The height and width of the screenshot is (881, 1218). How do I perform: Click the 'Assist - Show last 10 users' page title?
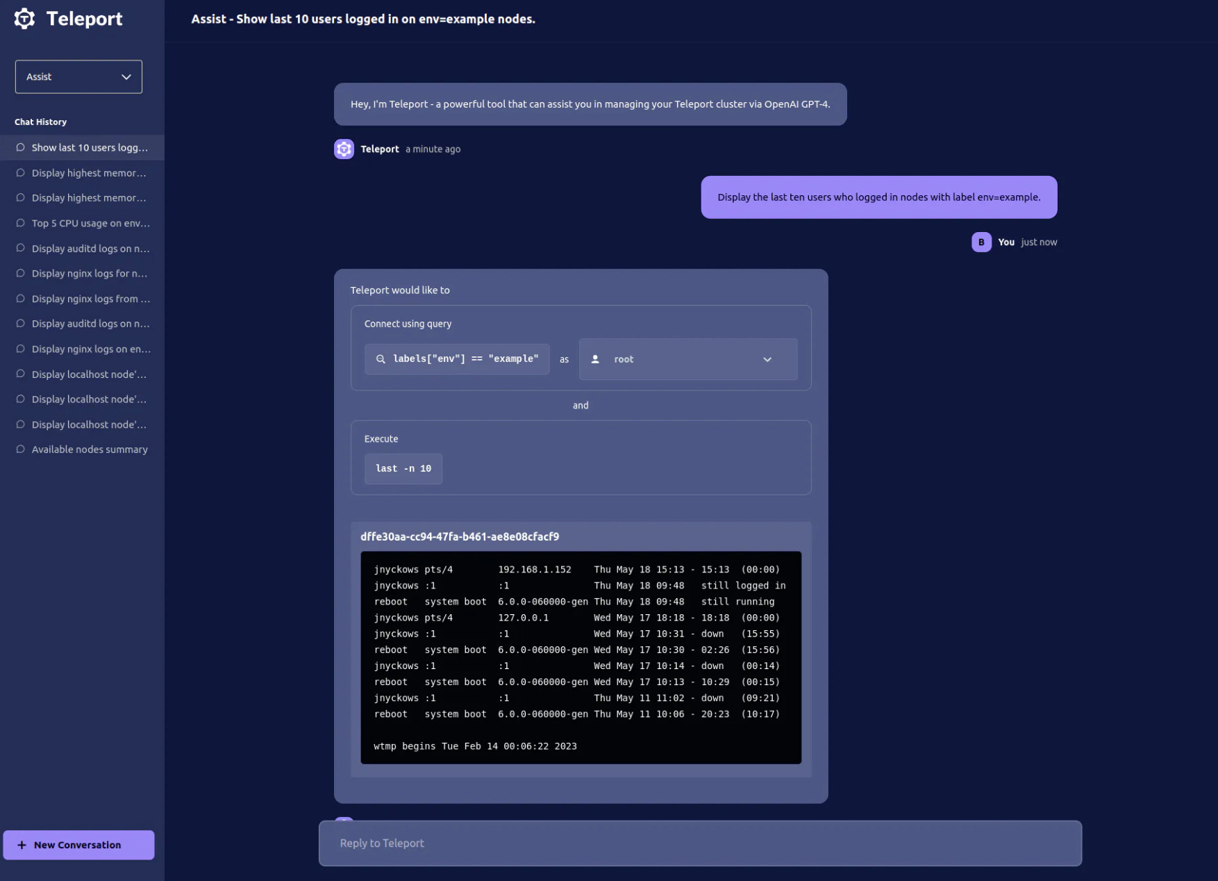coord(363,19)
